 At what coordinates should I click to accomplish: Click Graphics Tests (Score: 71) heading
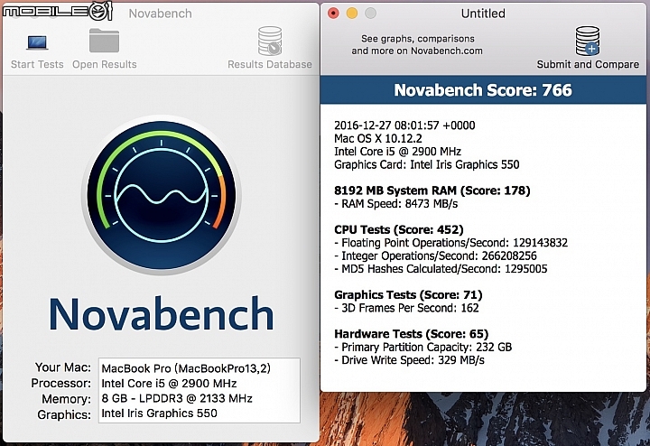tap(408, 295)
